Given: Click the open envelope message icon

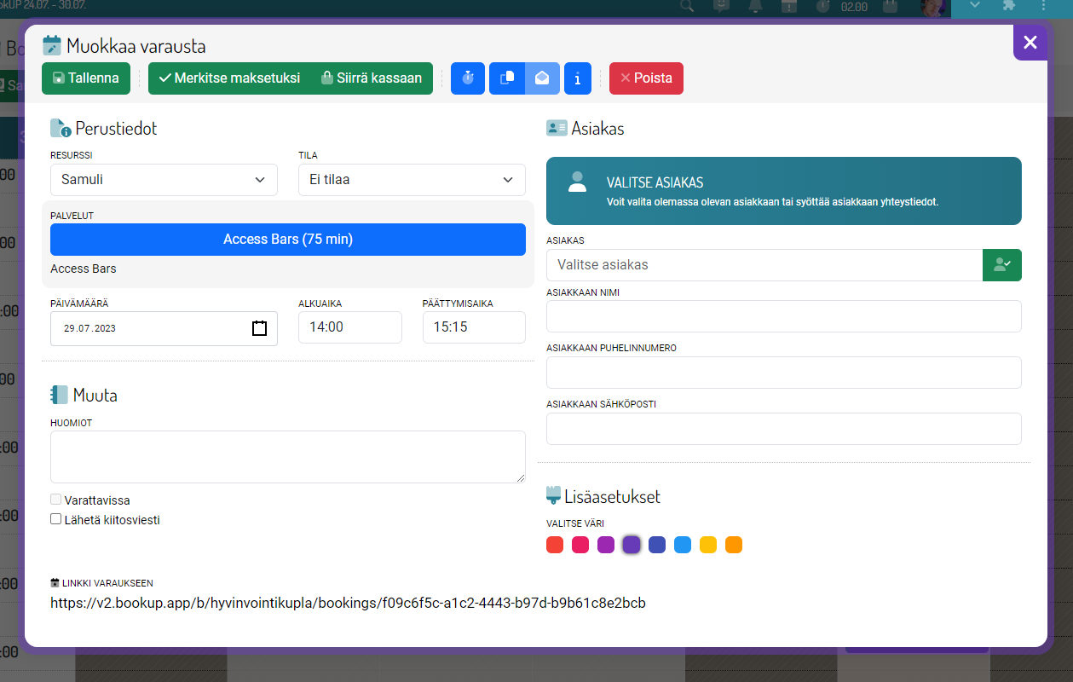Looking at the screenshot, I should coord(542,78).
